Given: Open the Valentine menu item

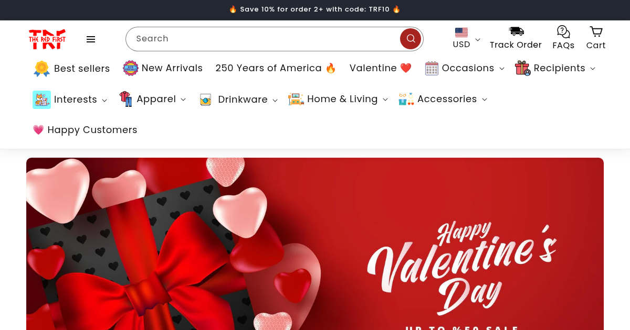Looking at the screenshot, I should point(380,68).
